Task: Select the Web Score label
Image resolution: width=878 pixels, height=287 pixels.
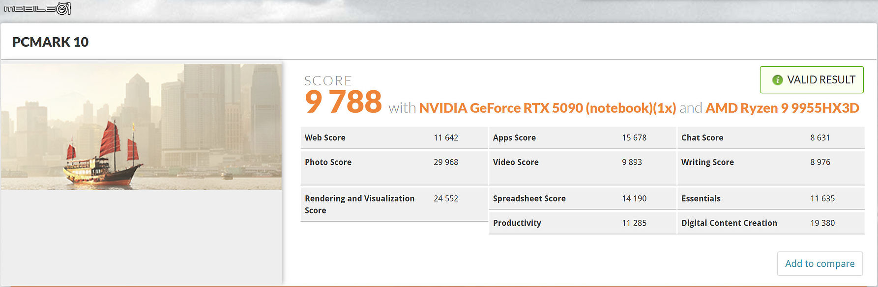Action: click(x=325, y=138)
